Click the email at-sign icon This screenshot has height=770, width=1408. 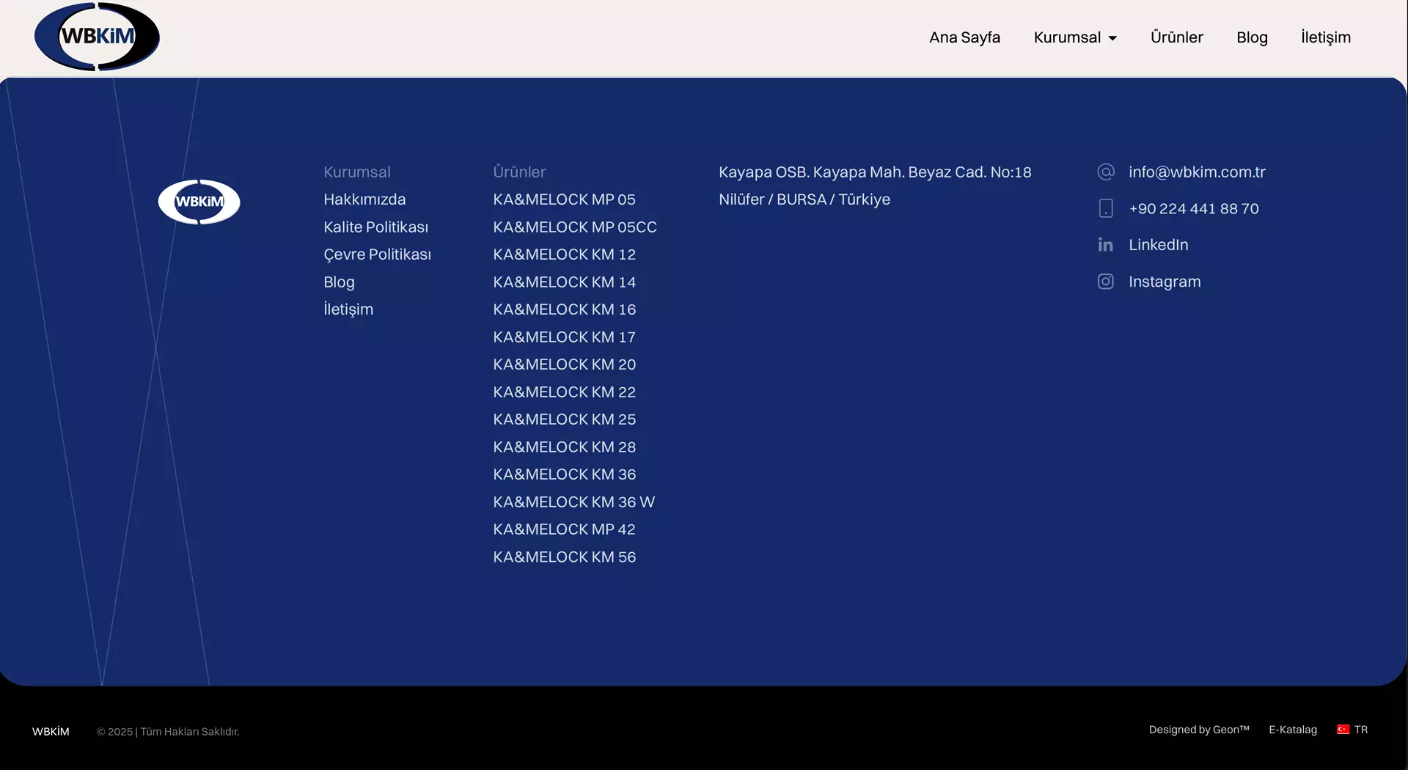coord(1106,172)
